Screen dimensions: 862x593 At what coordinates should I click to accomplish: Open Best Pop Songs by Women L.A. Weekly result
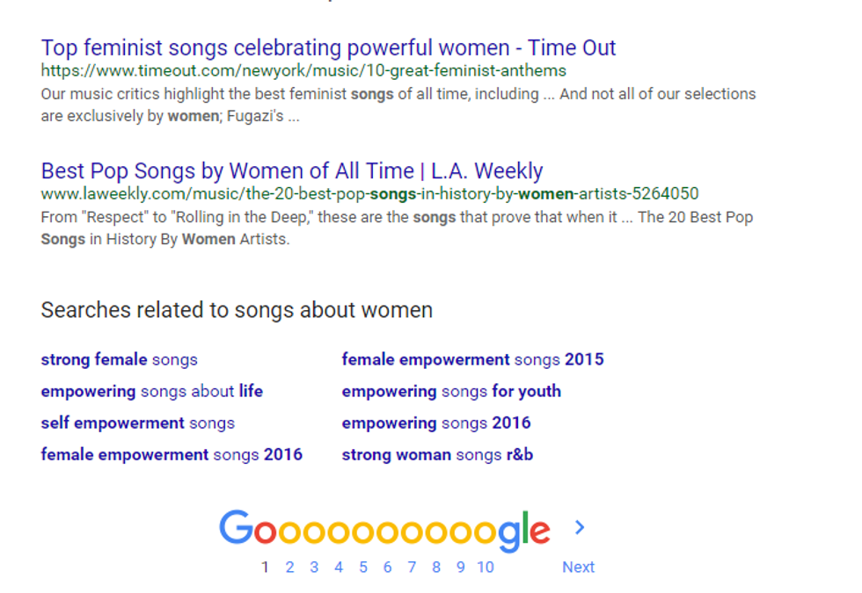[291, 170]
